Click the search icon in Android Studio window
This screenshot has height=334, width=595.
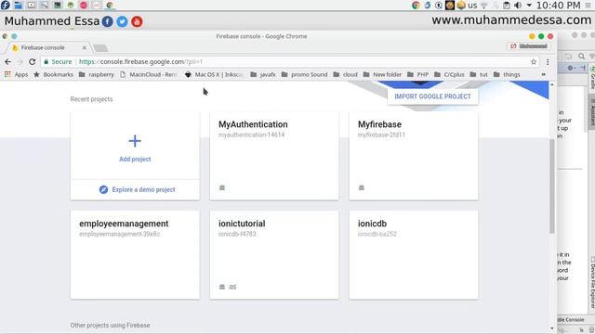coord(581,57)
